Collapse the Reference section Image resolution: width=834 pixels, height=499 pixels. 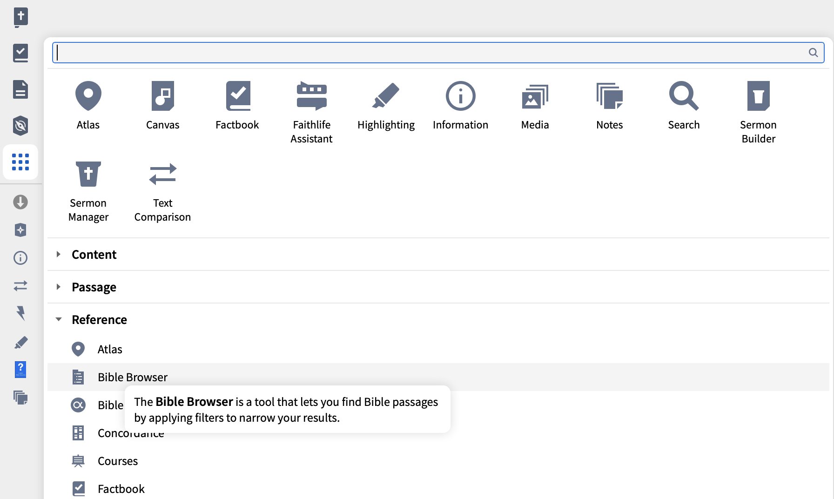click(438, 320)
